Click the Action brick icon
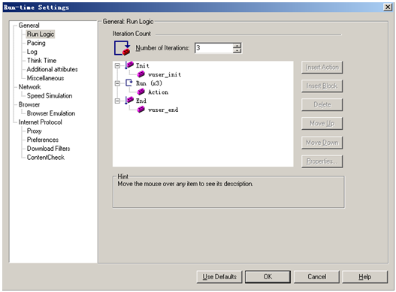Viewport: 396px width, 292px height. coord(141,92)
